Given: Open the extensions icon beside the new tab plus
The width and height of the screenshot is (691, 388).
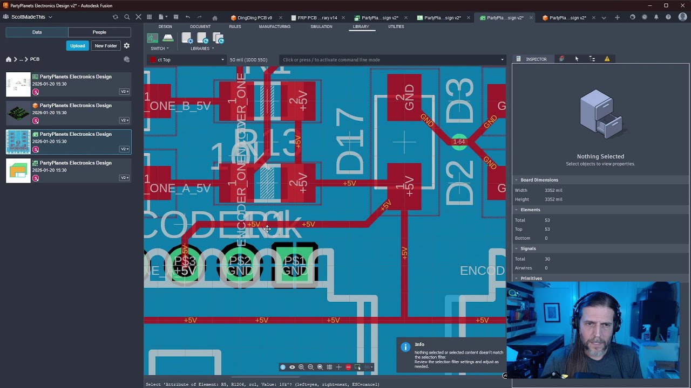Looking at the screenshot, I should (633, 17).
